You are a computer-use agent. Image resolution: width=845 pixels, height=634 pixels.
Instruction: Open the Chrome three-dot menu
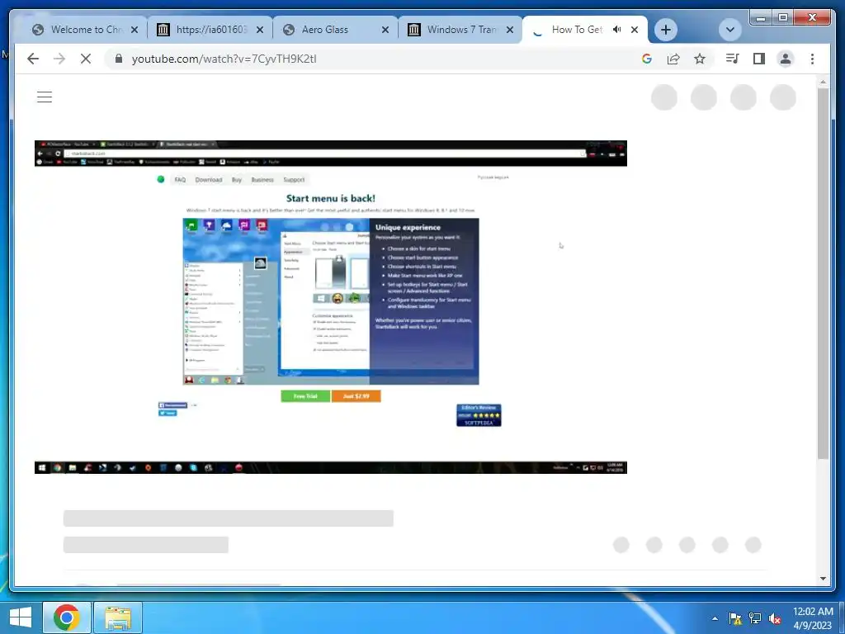coord(812,59)
